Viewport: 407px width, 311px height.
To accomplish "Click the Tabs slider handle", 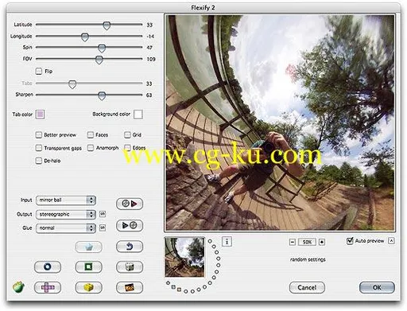I will pyautogui.click(x=72, y=84).
